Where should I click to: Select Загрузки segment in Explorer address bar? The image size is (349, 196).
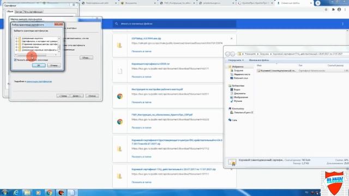[264, 54]
